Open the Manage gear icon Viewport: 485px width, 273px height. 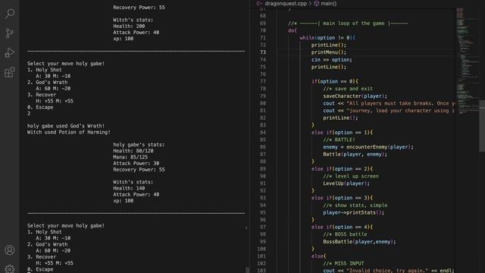tap(10, 268)
